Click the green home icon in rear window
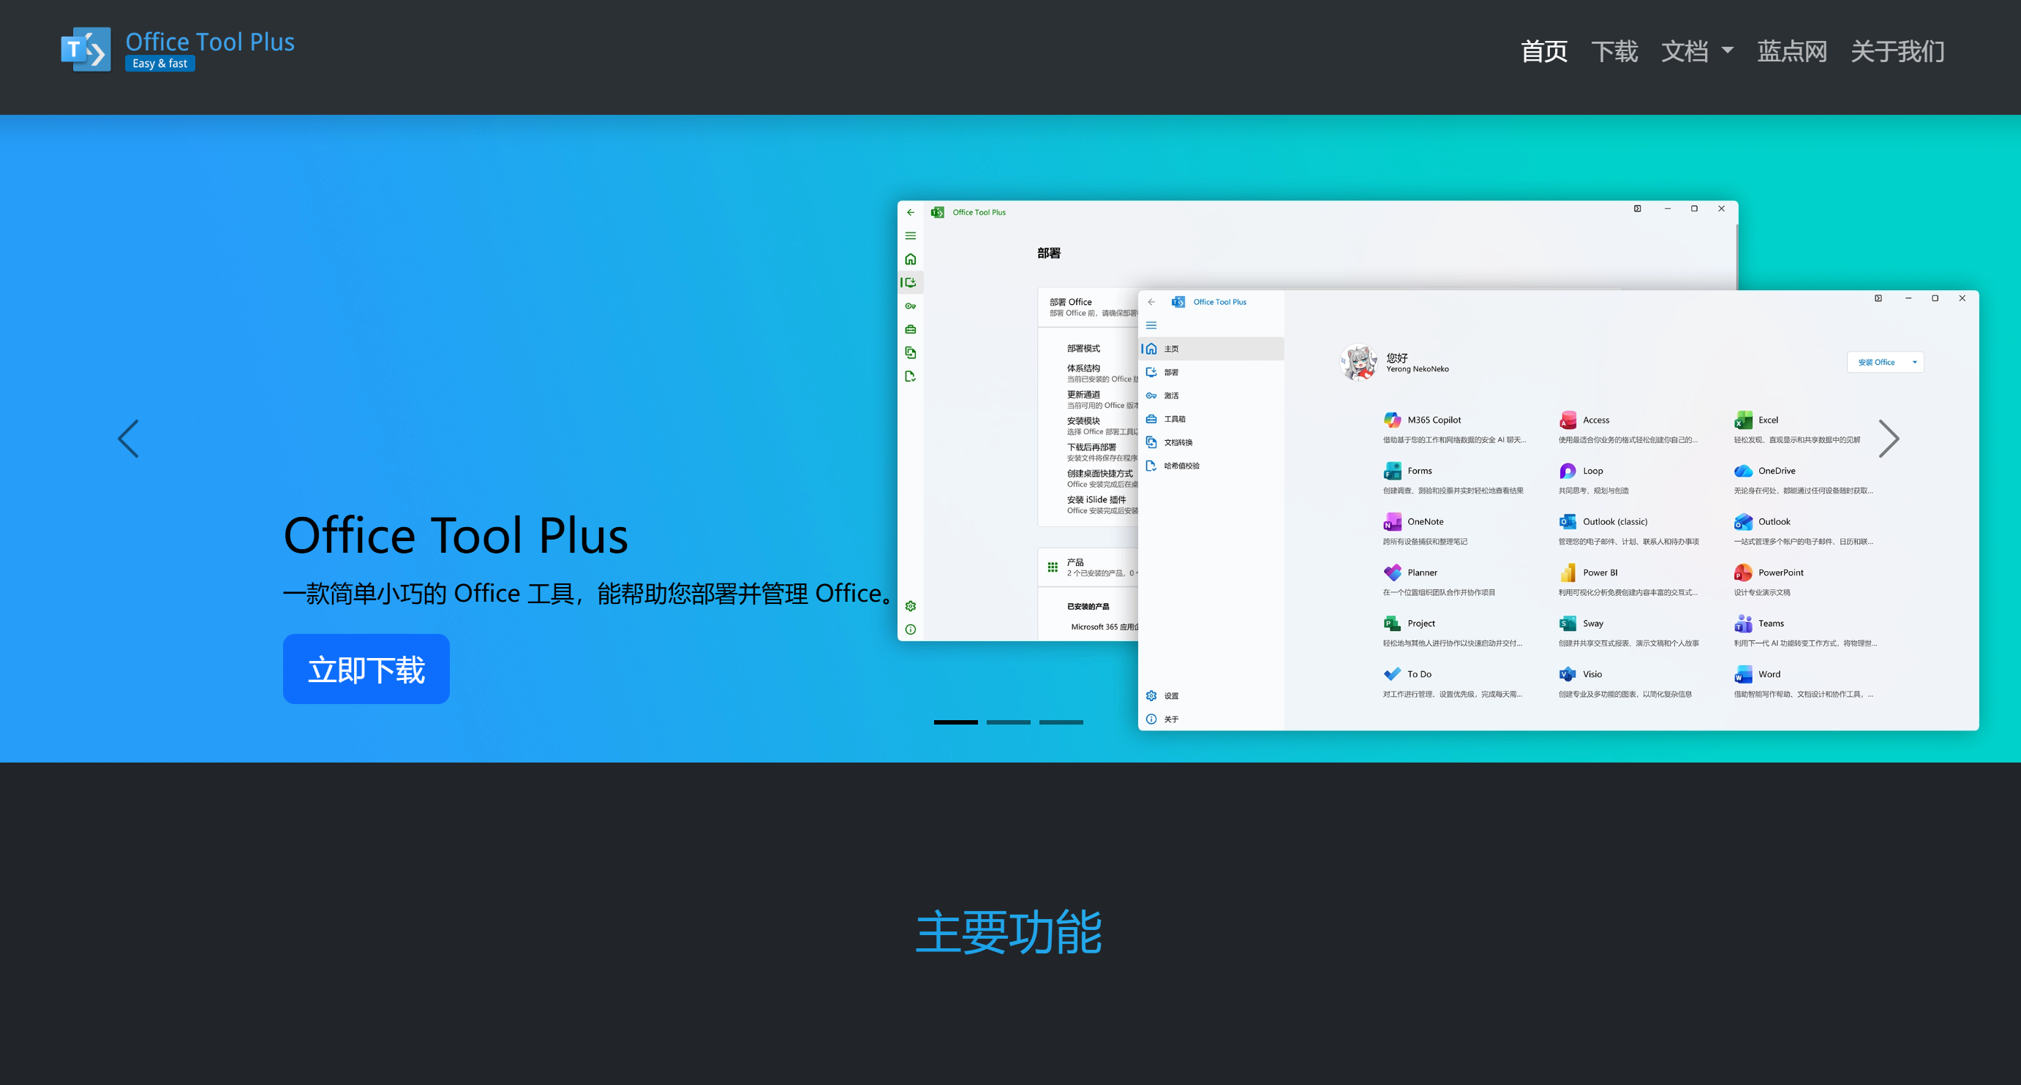The width and height of the screenshot is (2021, 1085). (x=910, y=260)
